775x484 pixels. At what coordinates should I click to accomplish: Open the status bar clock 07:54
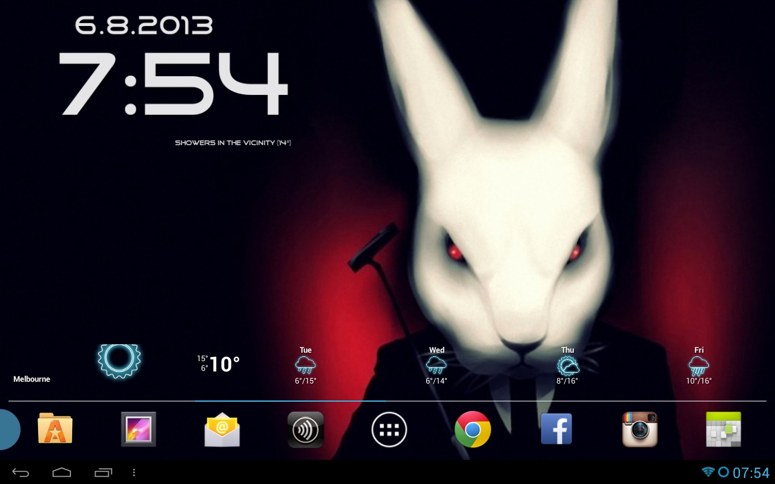(751, 473)
